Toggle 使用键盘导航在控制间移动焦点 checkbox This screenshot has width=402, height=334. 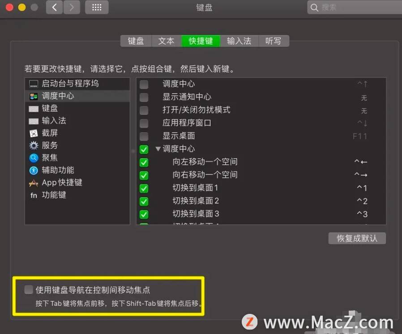[x=29, y=290]
